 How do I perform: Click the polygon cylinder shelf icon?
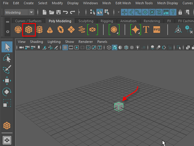tap(39, 30)
